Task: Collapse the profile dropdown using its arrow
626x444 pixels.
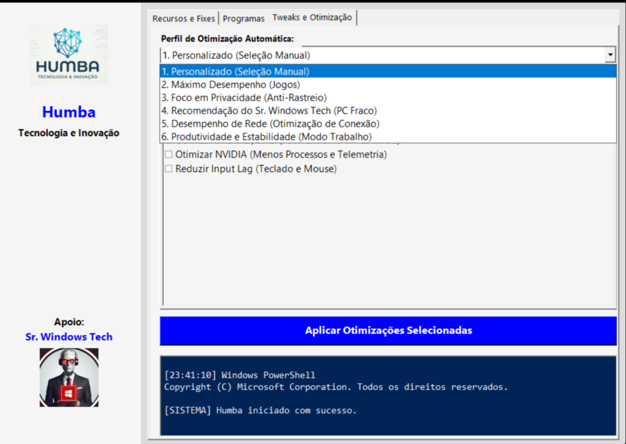Action: [x=609, y=55]
